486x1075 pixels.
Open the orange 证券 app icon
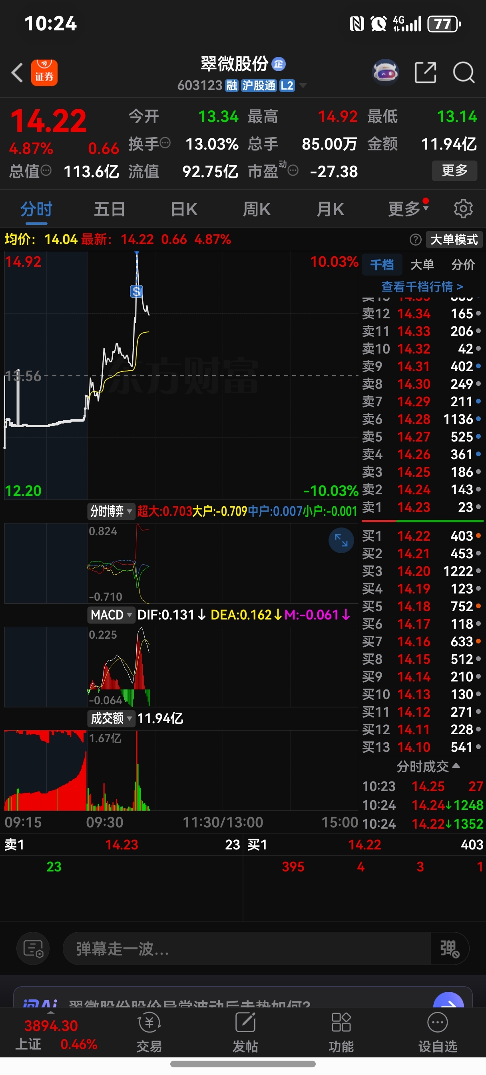pyautogui.click(x=44, y=73)
